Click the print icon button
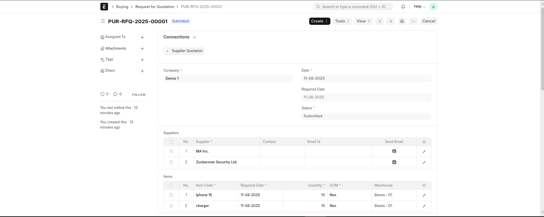The width and height of the screenshot is (544, 217). click(x=402, y=21)
